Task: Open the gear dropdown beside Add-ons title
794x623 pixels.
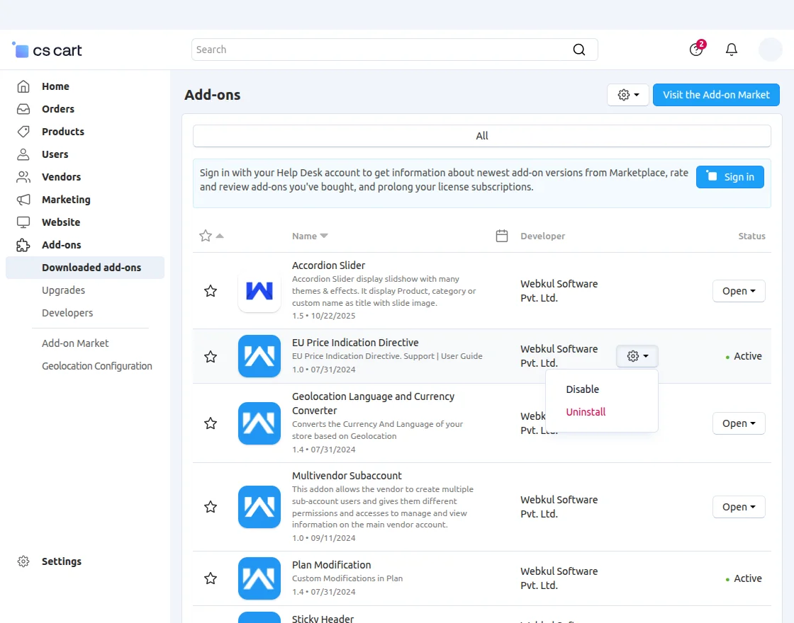Action: pyautogui.click(x=628, y=95)
